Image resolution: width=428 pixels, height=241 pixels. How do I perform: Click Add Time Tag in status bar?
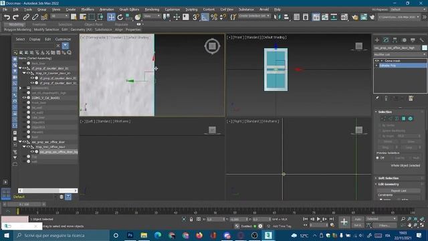(282, 226)
